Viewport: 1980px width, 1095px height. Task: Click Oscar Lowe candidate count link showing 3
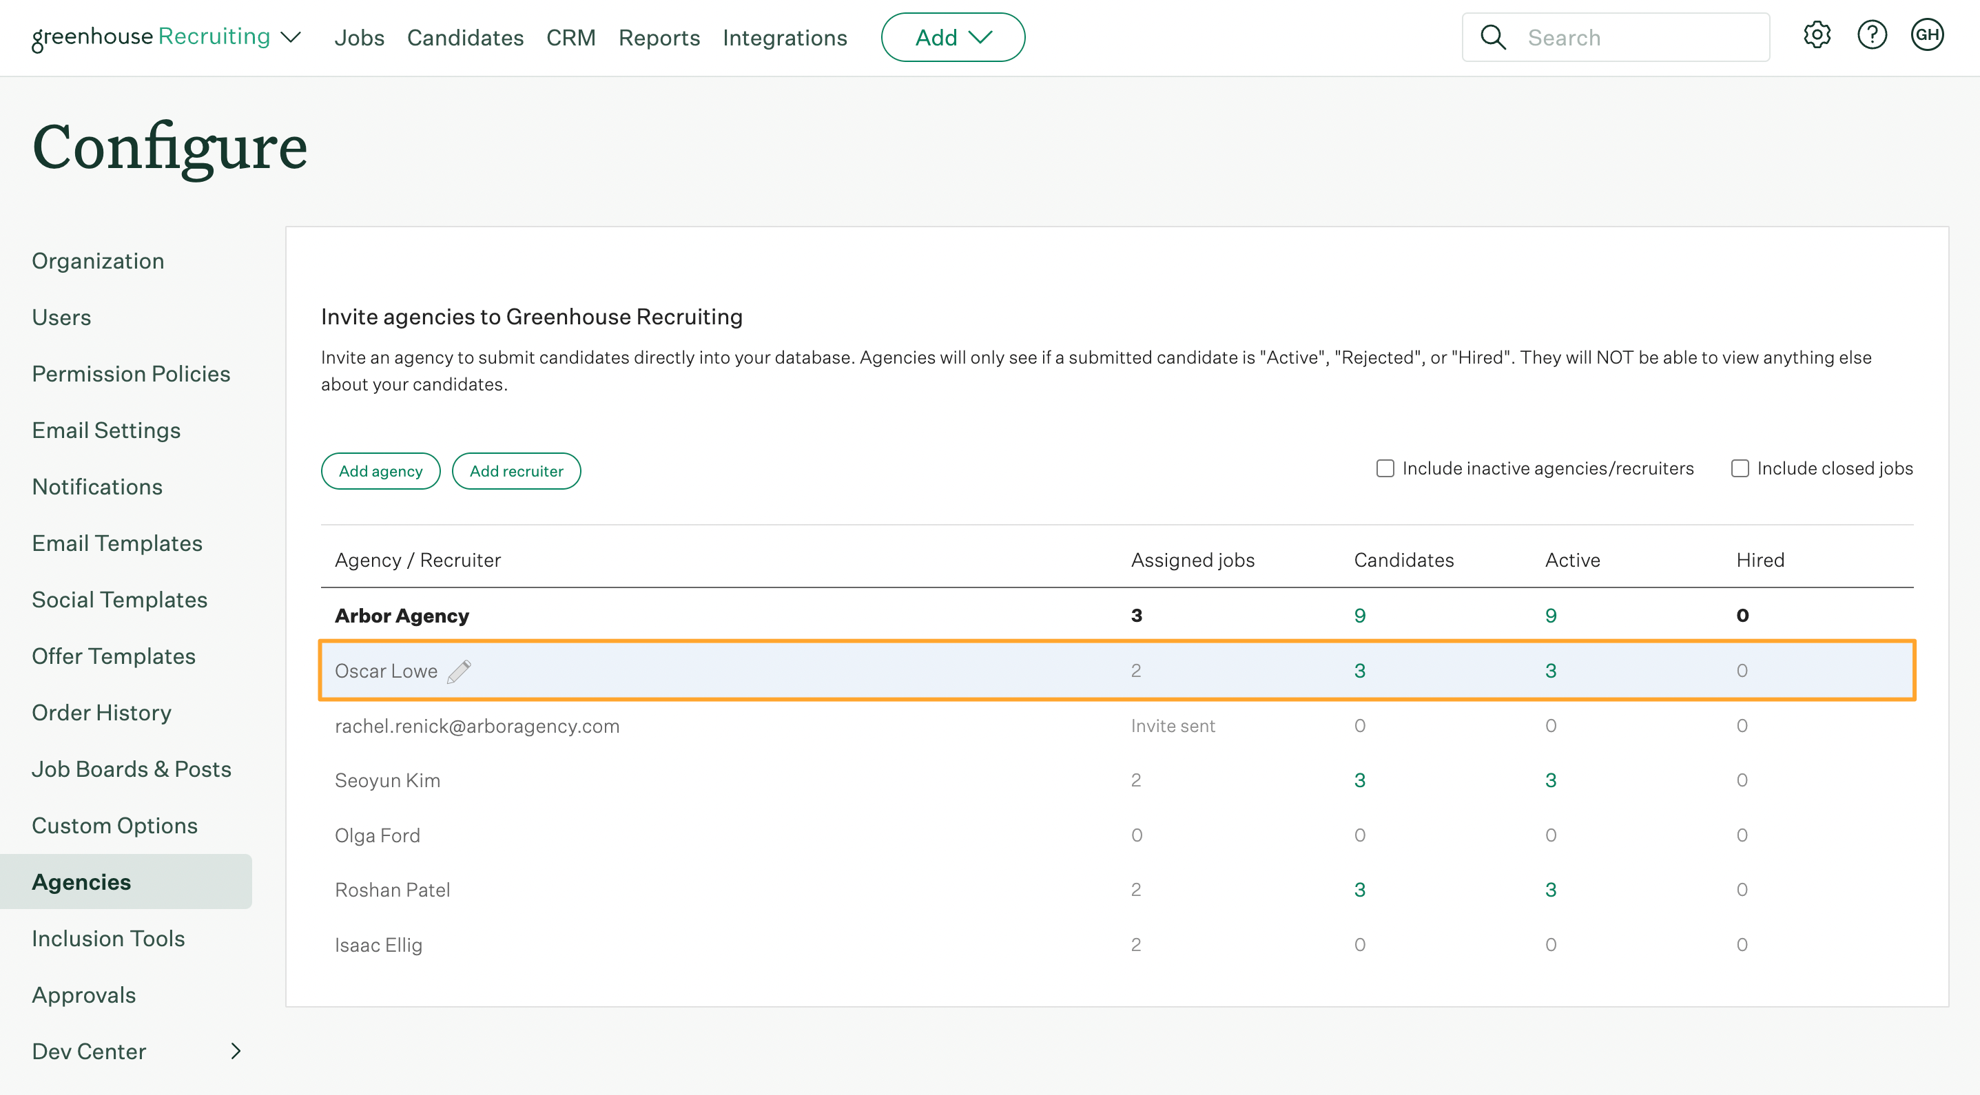(x=1359, y=670)
